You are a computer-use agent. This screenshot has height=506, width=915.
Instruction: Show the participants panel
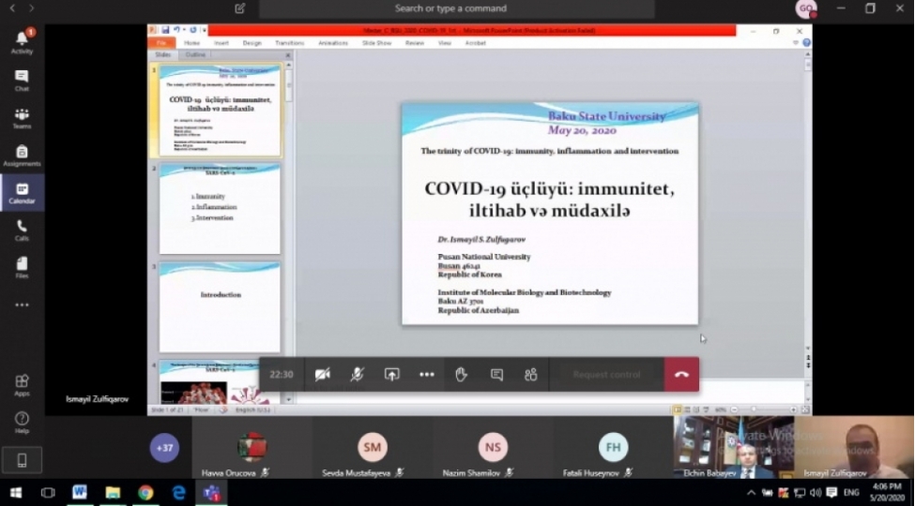click(530, 374)
